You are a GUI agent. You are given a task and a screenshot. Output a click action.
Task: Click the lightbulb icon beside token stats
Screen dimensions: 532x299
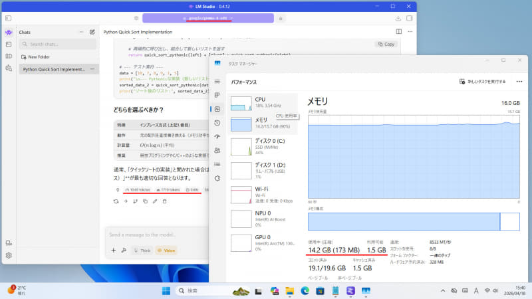click(x=118, y=190)
